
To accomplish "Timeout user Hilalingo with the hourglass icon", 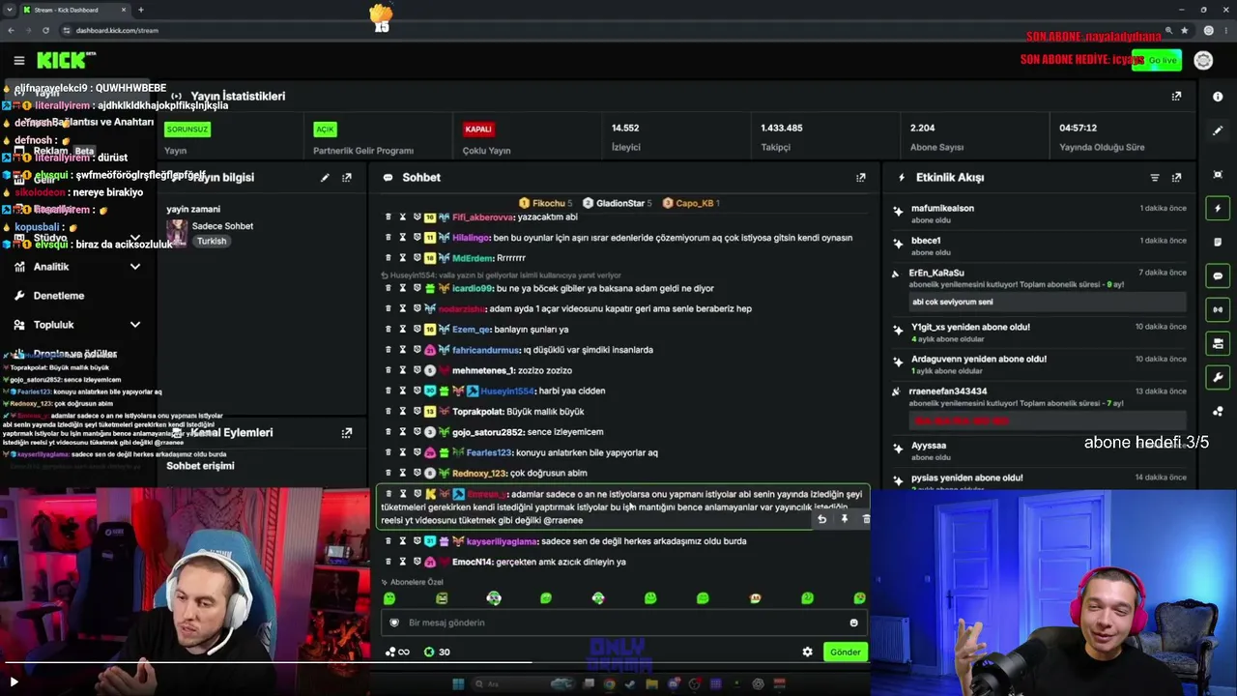I will point(403,238).
